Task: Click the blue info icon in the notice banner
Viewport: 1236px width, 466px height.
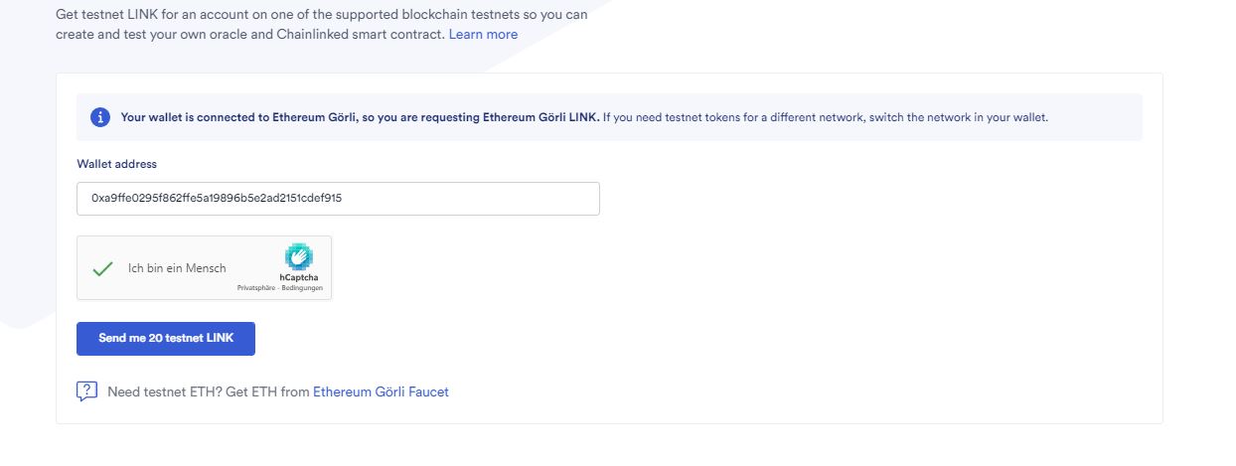Action: (100, 117)
